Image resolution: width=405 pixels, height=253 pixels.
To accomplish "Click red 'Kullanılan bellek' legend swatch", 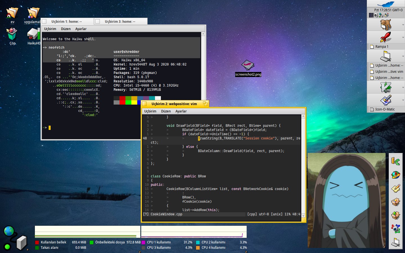I will [37, 242].
